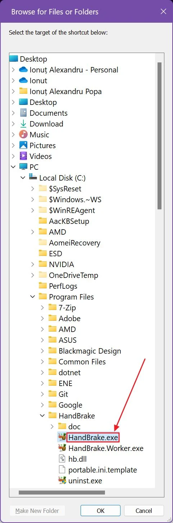Select the Blackmagic Design folder

pos(85,351)
